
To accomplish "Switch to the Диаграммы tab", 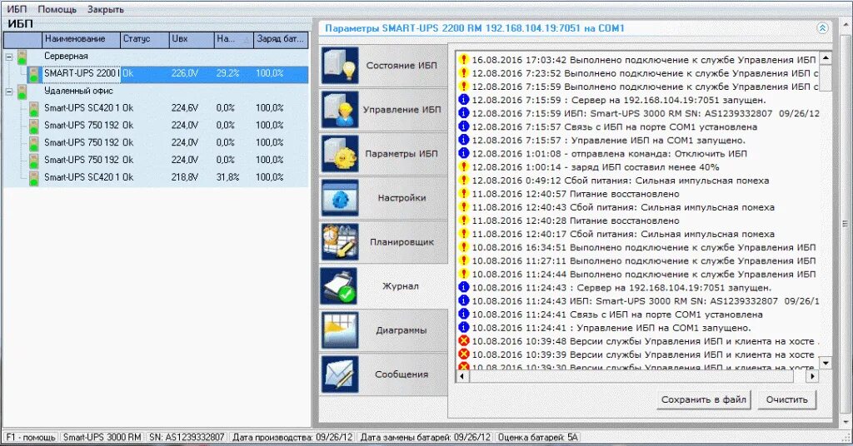I will click(x=383, y=330).
